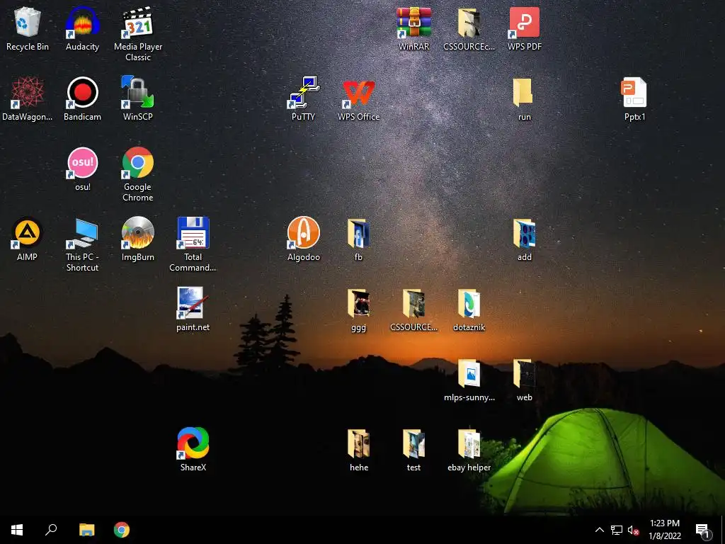The image size is (725, 544).
Task: Open the DataWagon shortcut icon
Action: point(28,98)
